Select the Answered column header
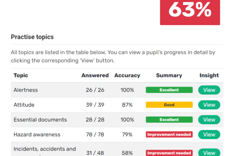The height and width of the screenshot is (156, 234). [95, 75]
